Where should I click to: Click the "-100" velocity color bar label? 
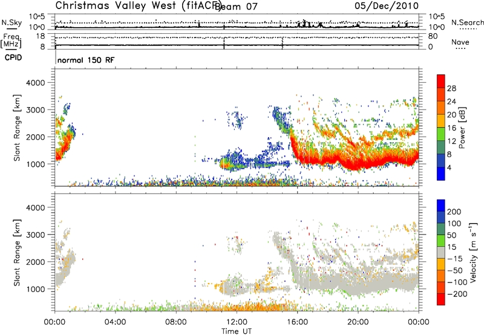pyautogui.click(x=457, y=282)
